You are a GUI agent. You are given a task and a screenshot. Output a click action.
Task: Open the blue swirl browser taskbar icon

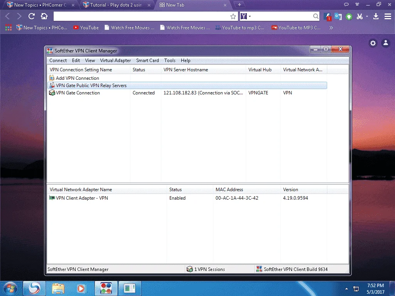[x=34, y=288]
